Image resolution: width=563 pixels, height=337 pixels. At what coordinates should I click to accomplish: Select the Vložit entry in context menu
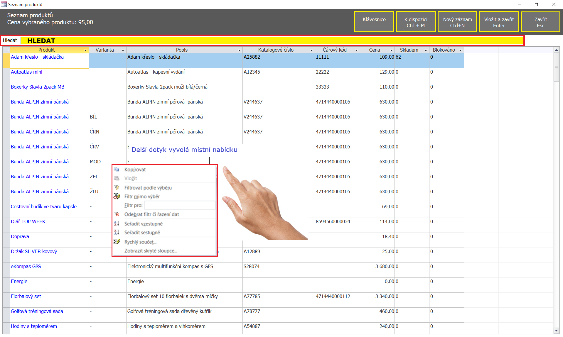point(131,178)
